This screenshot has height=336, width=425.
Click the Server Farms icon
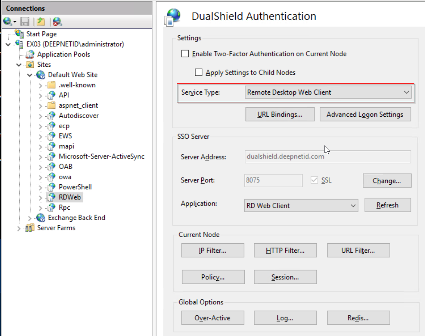click(30, 228)
